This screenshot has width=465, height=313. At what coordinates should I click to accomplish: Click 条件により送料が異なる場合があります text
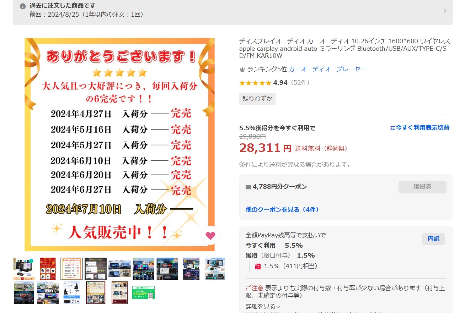[295, 165]
